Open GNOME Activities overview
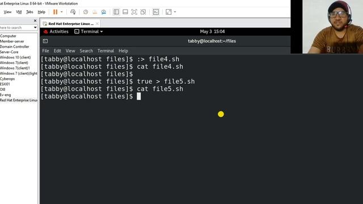 click(x=59, y=32)
